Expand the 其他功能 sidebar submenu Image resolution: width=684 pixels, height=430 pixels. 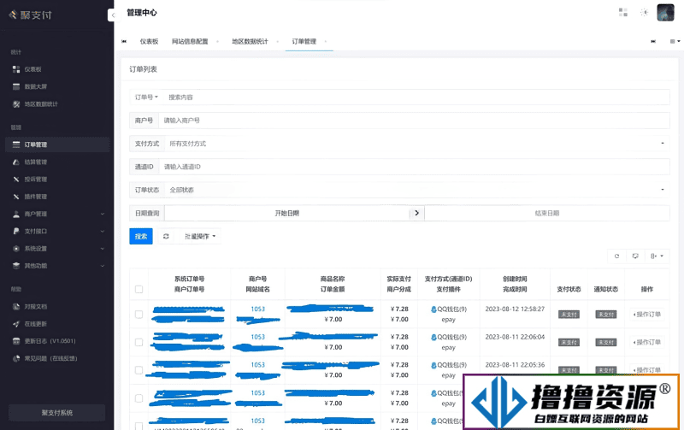[x=56, y=266]
